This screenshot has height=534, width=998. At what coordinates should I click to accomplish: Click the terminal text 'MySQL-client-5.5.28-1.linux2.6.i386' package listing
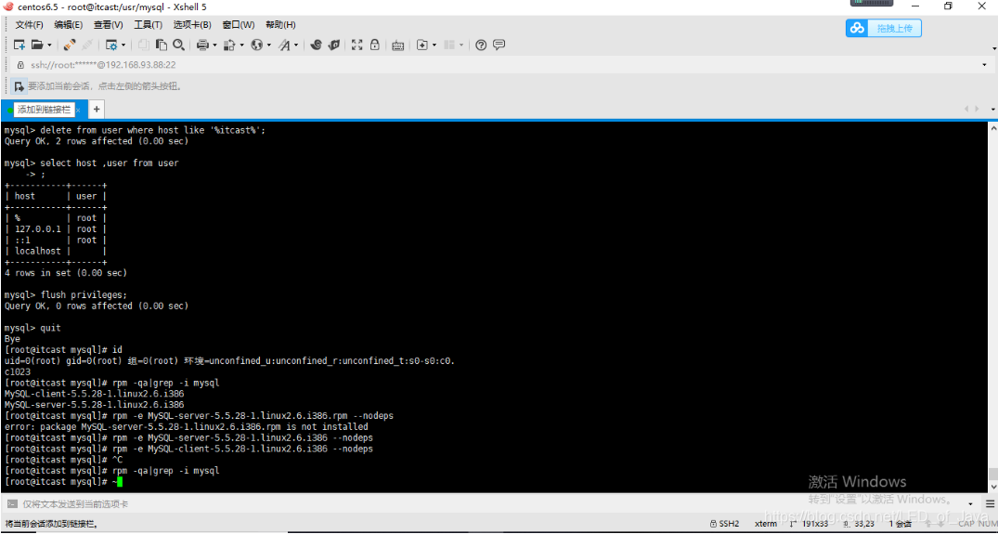point(94,394)
